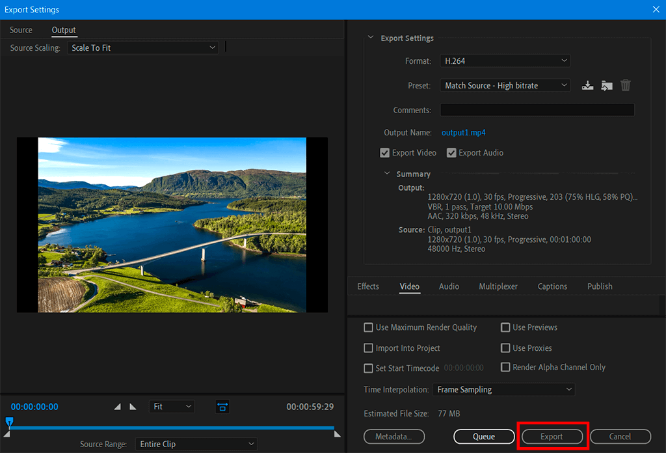Click the Delete Preset trash icon
666x453 pixels.
[626, 85]
